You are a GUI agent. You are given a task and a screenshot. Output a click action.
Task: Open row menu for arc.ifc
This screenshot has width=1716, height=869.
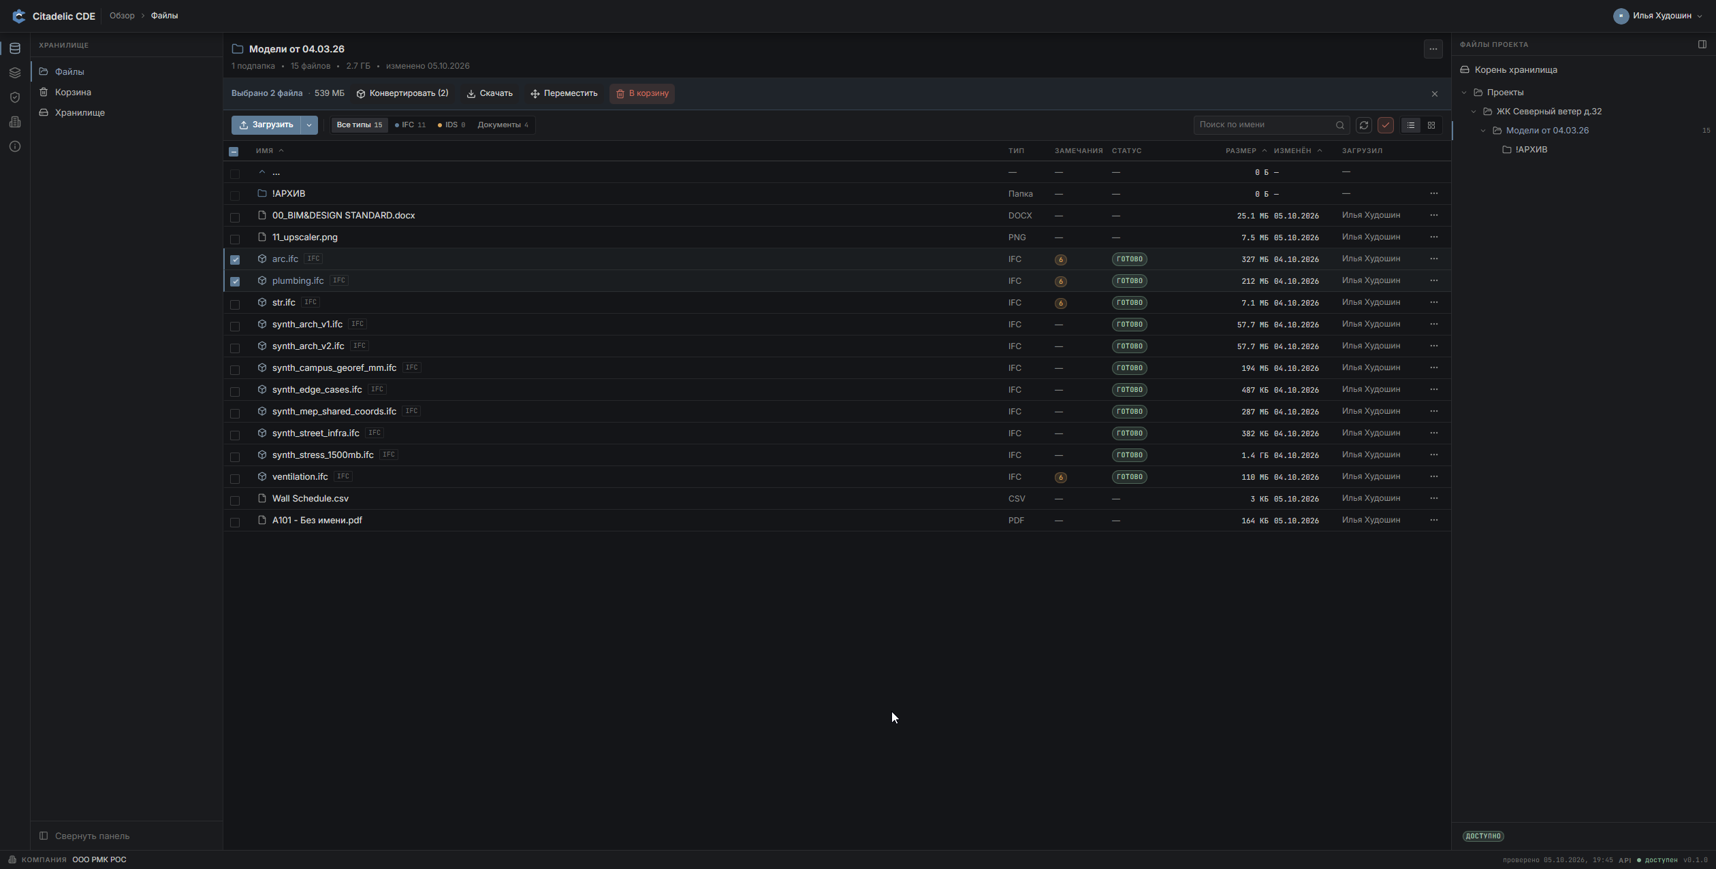1433,259
